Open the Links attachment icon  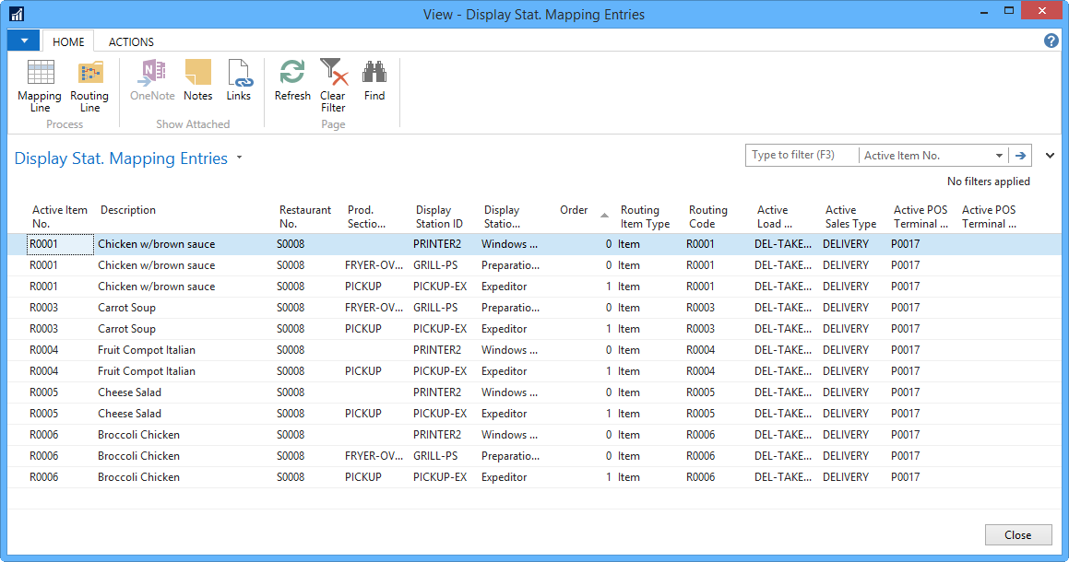pyautogui.click(x=239, y=74)
